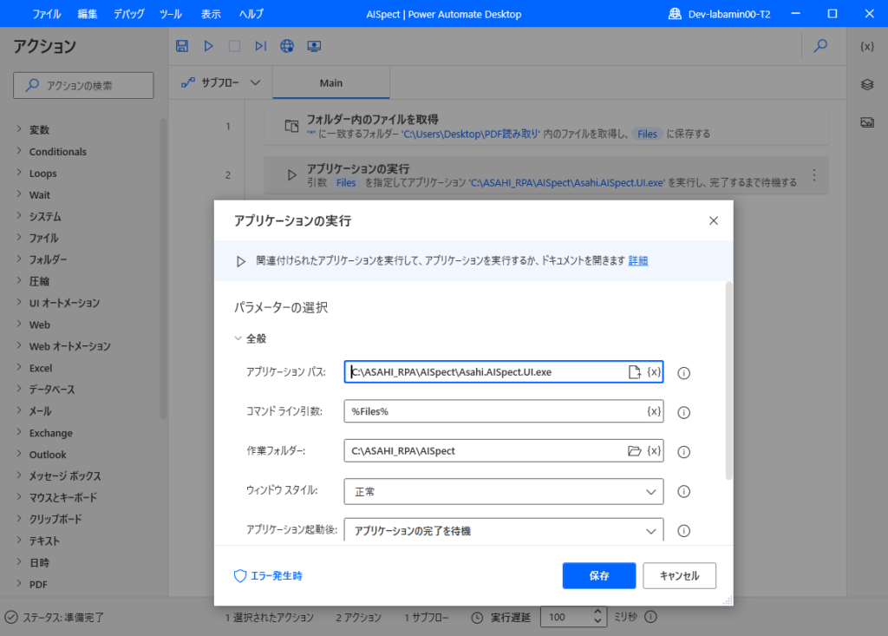Show info for after application launch
Screen dimensions: 888x636
(x=683, y=531)
